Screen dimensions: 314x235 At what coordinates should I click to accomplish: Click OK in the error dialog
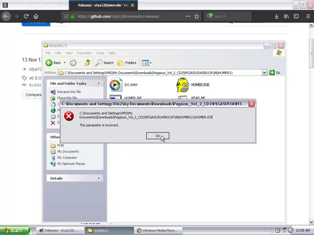pyautogui.click(x=158, y=136)
